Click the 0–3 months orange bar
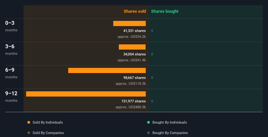The height and width of the screenshot is (137, 268). [x=129, y=23]
